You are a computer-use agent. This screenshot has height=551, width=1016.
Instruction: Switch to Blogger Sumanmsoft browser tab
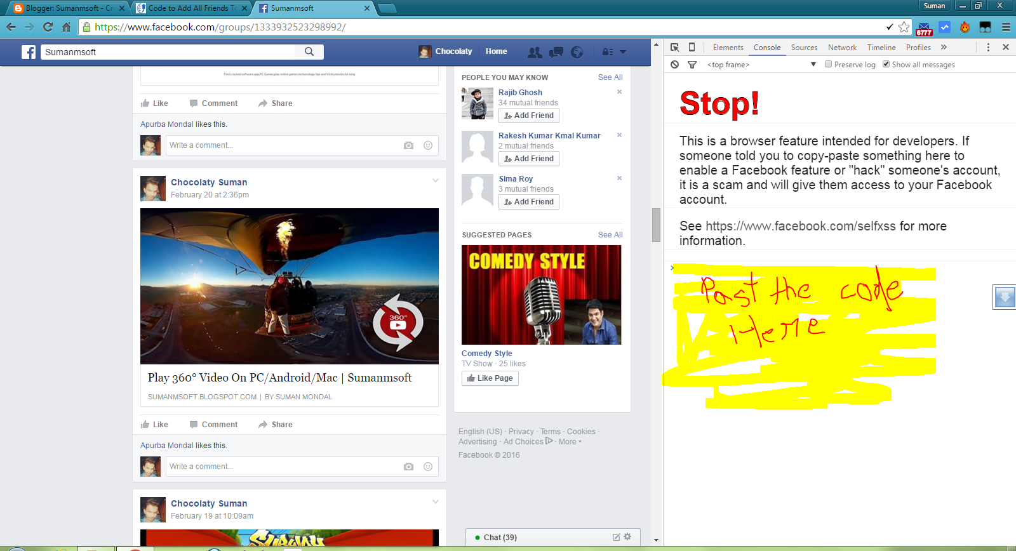(x=68, y=8)
